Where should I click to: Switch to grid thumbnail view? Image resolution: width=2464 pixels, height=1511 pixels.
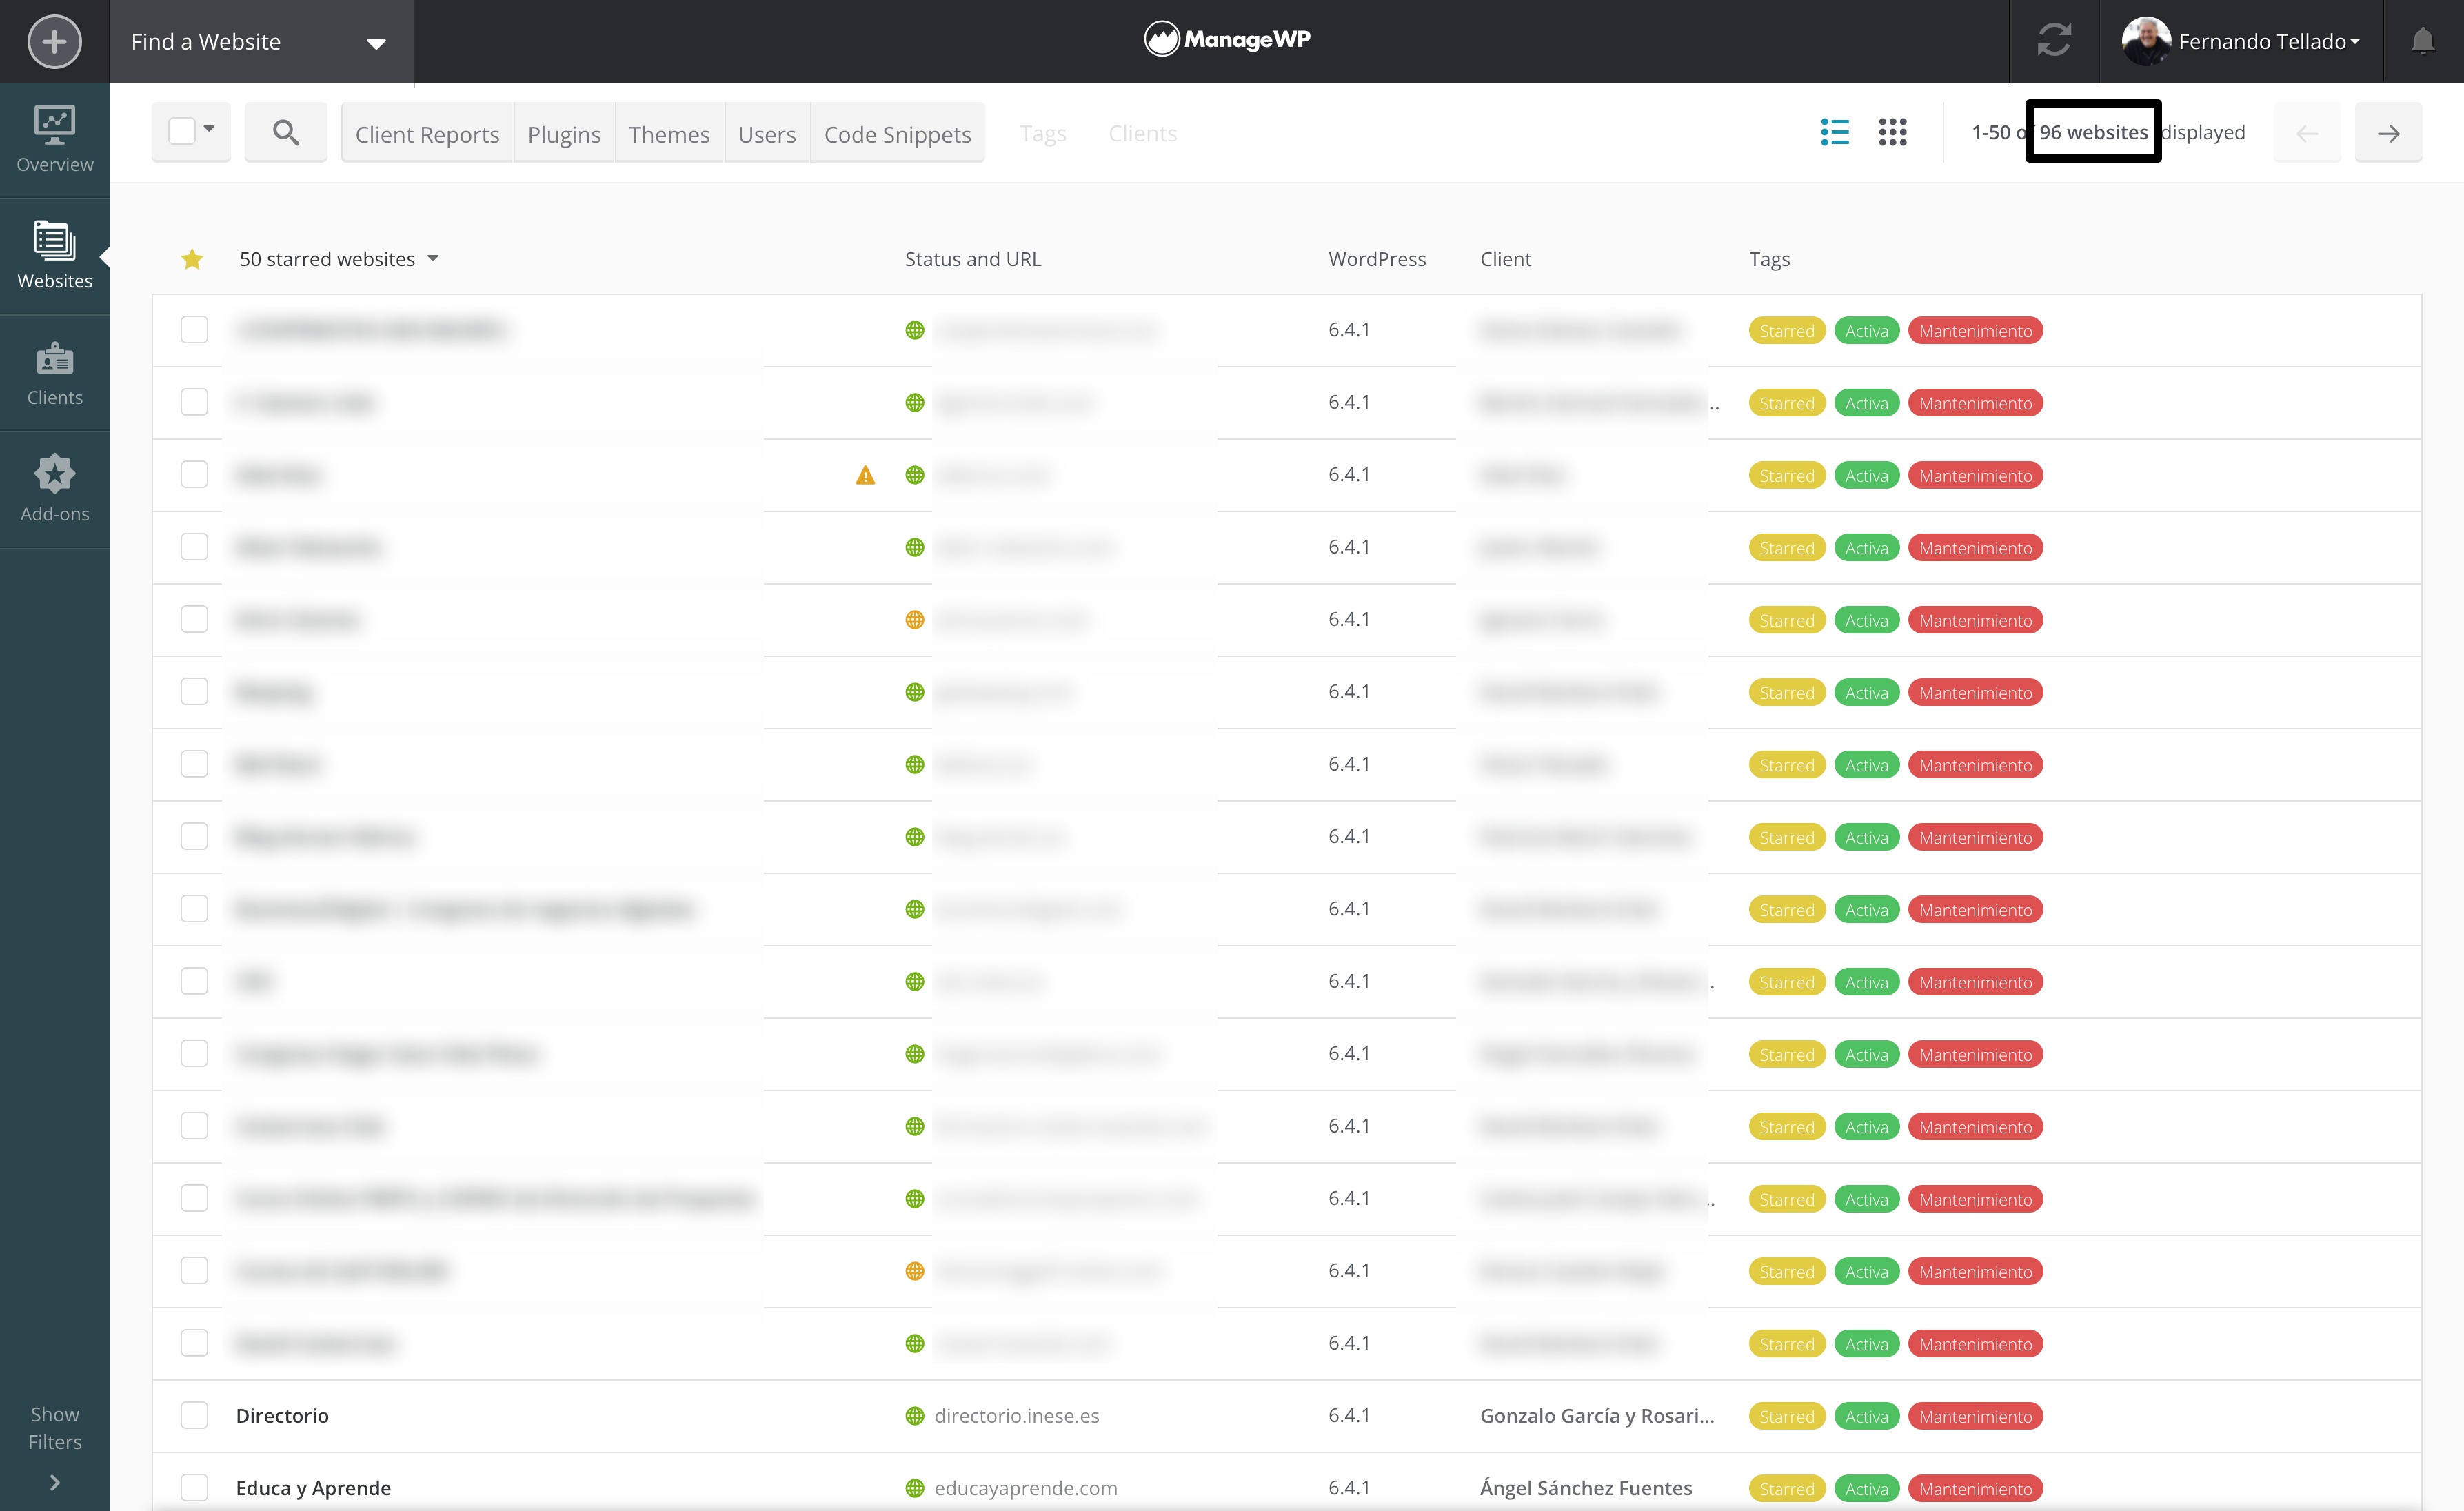point(1892,132)
